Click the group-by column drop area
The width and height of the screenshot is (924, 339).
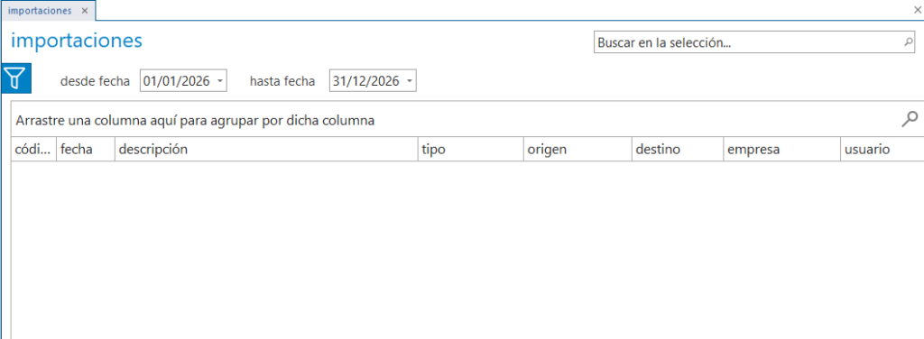pos(454,120)
